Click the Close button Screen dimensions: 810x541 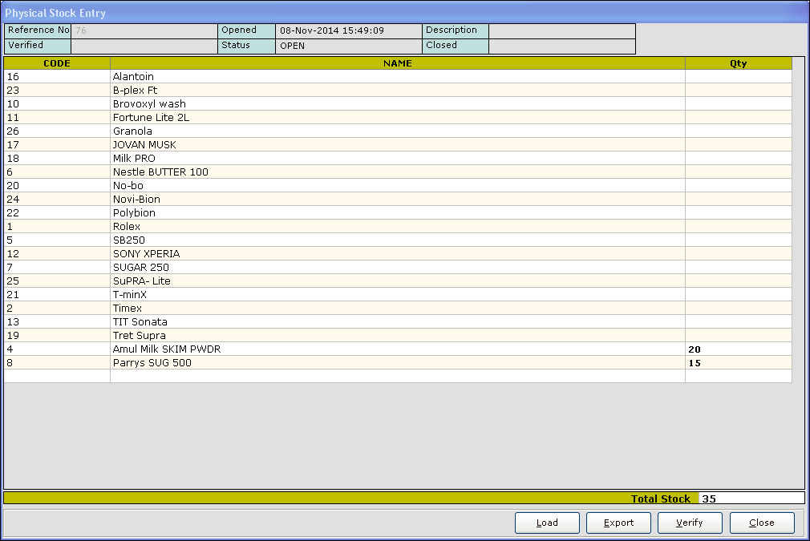pos(762,523)
